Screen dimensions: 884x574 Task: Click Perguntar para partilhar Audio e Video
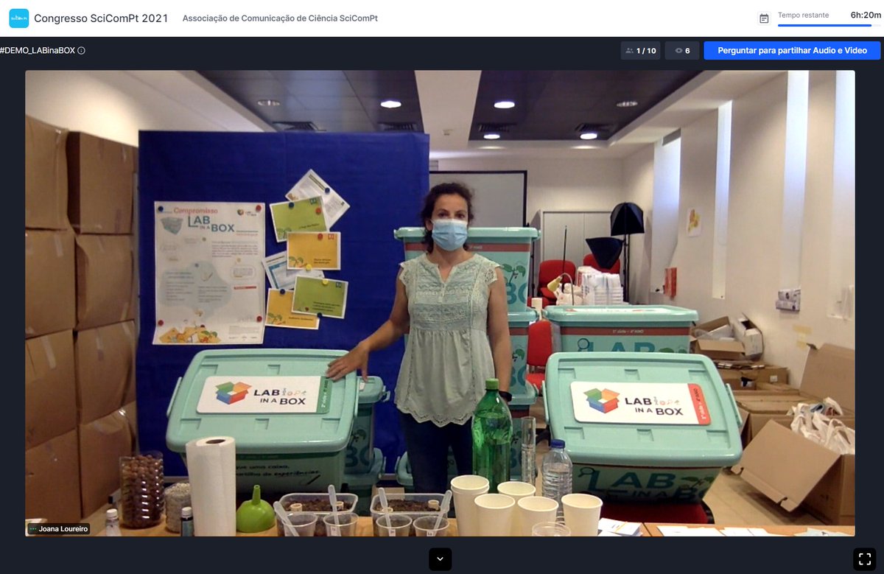[x=792, y=51]
